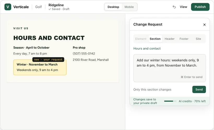This screenshot has width=214, height=130.
Task: Click the Verticale V logo icon
Action: [8, 7]
